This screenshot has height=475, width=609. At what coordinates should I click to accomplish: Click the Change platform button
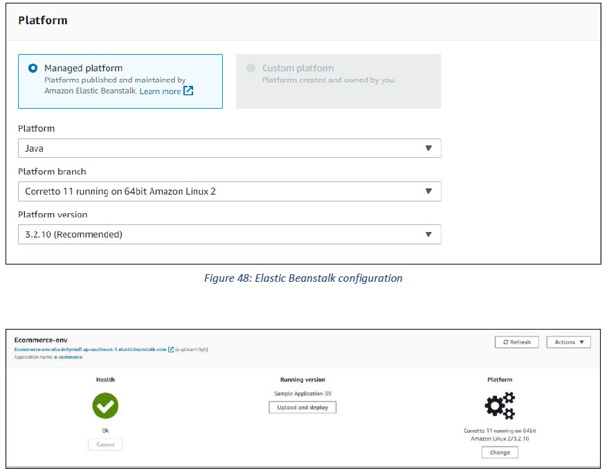(500, 452)
